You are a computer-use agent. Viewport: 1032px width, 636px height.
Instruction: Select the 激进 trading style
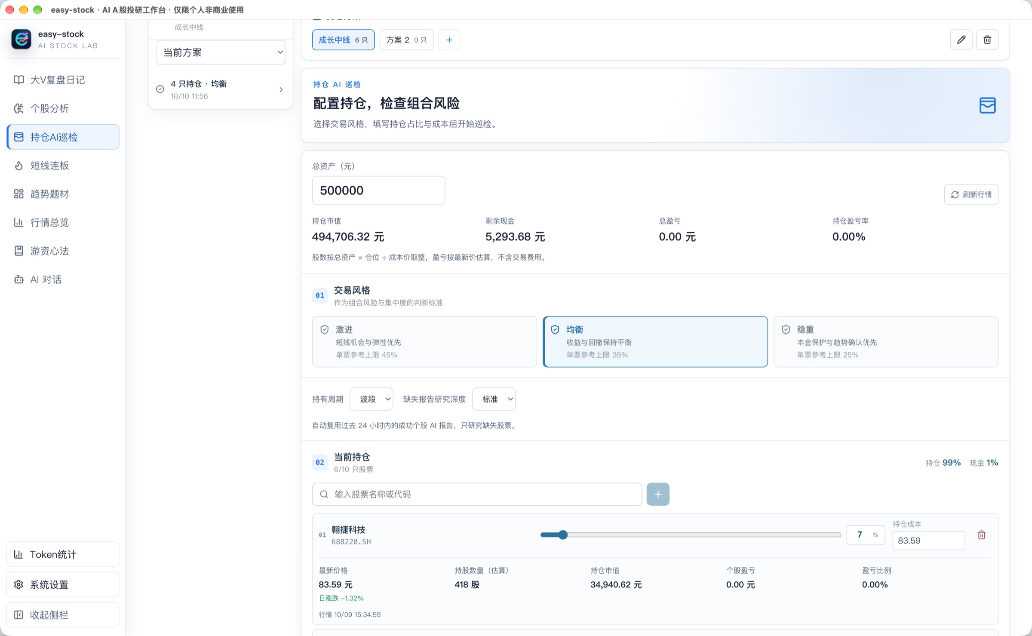point(424,342)
